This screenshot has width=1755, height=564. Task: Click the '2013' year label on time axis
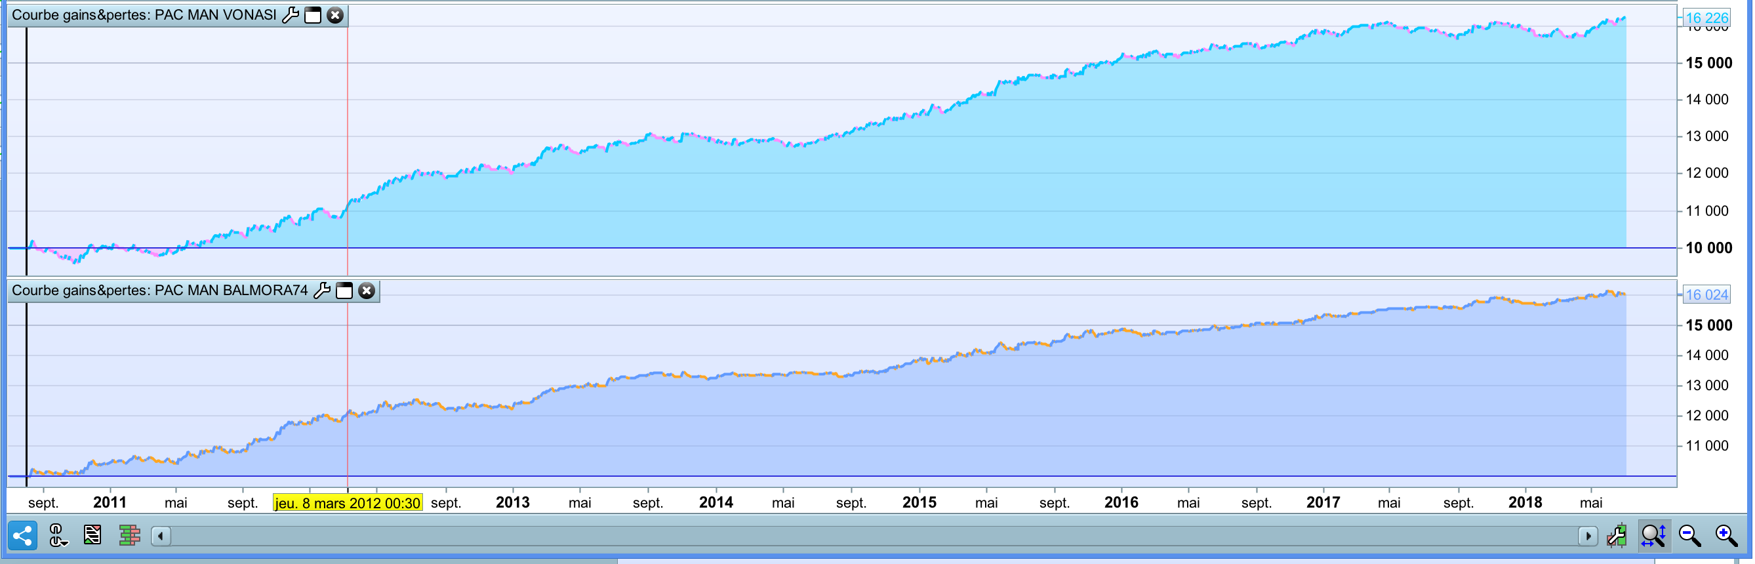click(x=512, y=503)
